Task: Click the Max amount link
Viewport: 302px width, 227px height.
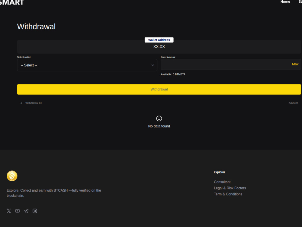Action: [295, 64]
